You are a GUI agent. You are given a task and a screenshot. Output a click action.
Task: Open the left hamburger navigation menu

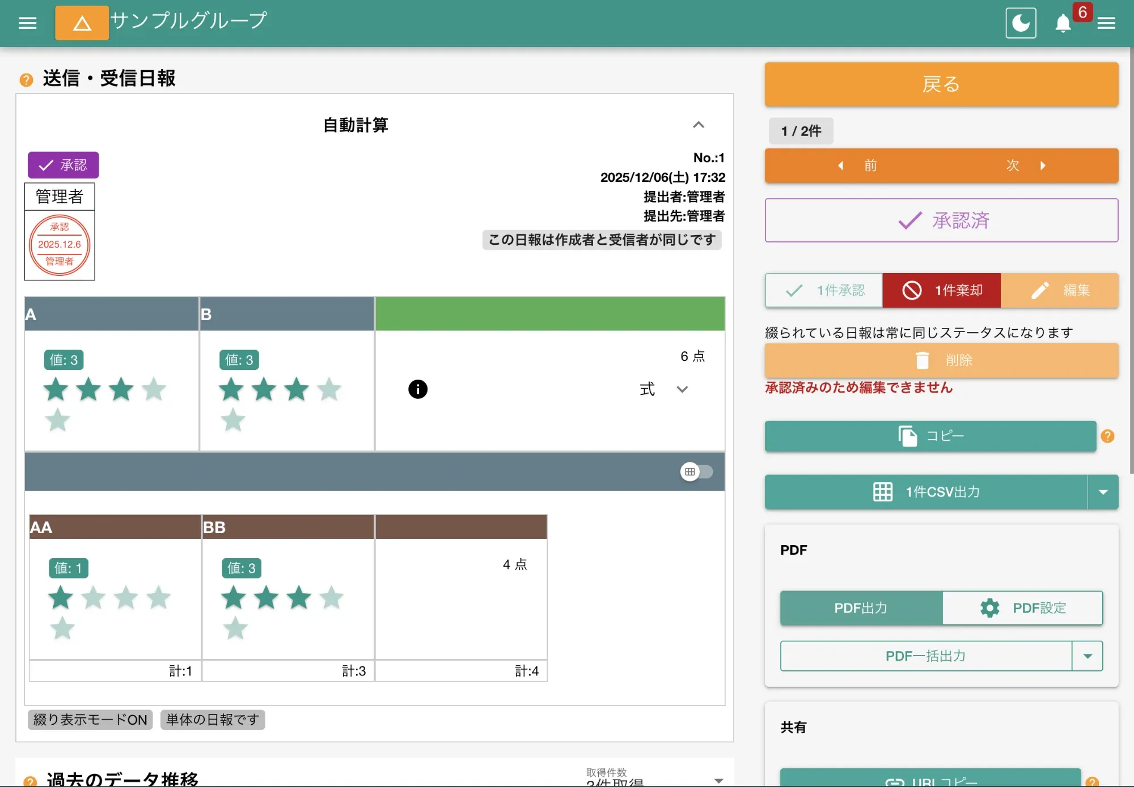point(27,22)
